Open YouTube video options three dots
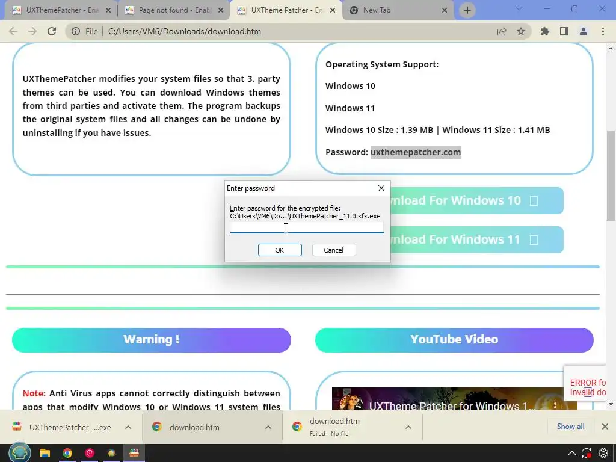Image resolution: width=616 pixels, height=462 pixels. [555, 405]
